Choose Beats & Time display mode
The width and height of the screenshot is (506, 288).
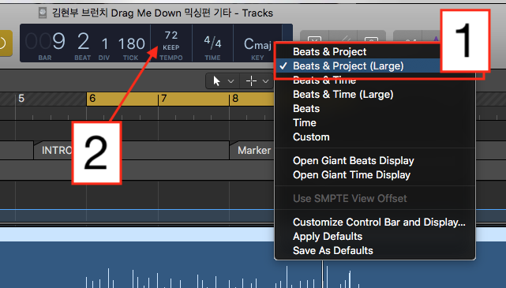pos(375,80)
